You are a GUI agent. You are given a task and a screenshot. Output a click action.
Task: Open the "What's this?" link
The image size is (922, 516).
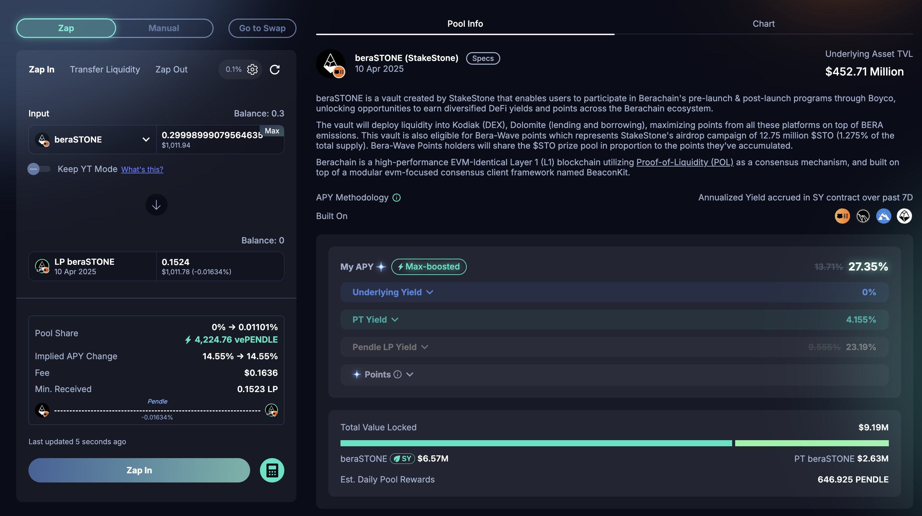142,169
